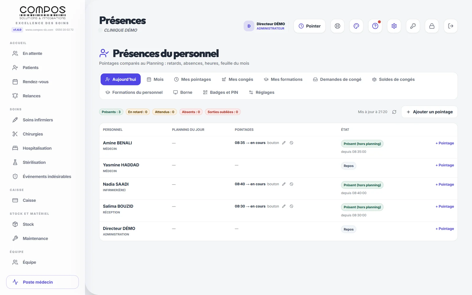This screenshot has width=472, height=295.
Task: Open the settings gear icon
Action: (394, 26)
